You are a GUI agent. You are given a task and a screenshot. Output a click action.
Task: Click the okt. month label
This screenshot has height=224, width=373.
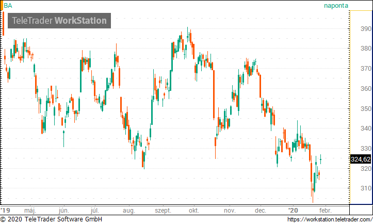point(194,211)
